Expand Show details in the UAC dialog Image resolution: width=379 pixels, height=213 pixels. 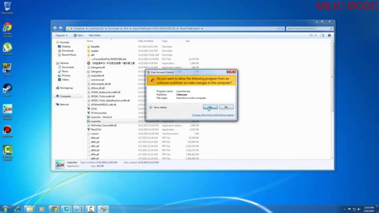158,107
